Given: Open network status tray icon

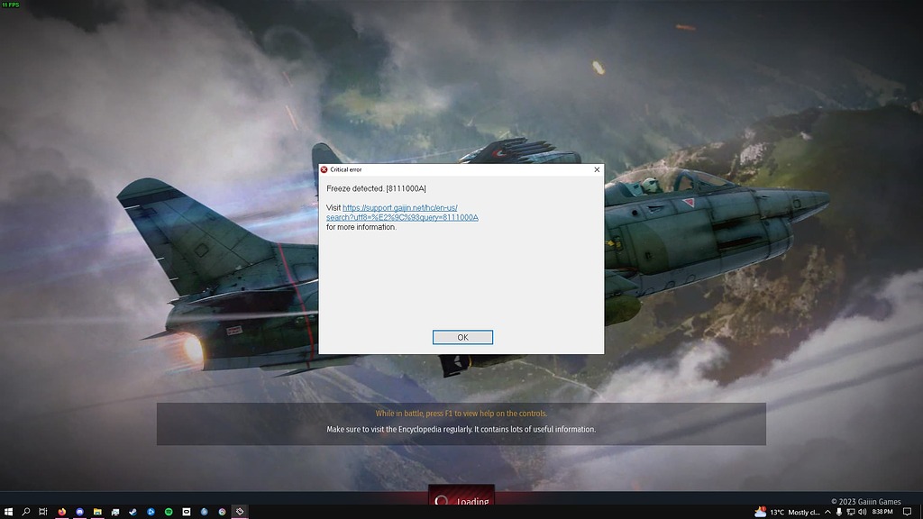Looking at the screenshot, I should point(851,512).
